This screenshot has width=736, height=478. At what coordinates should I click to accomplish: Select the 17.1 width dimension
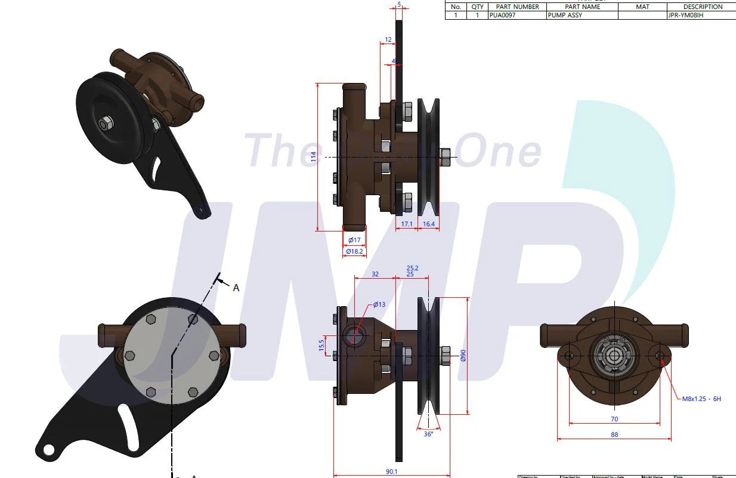pyautogui.click(x=407, y=224)
